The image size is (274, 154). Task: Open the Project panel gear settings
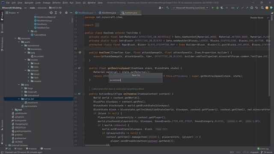pos(66,13)
